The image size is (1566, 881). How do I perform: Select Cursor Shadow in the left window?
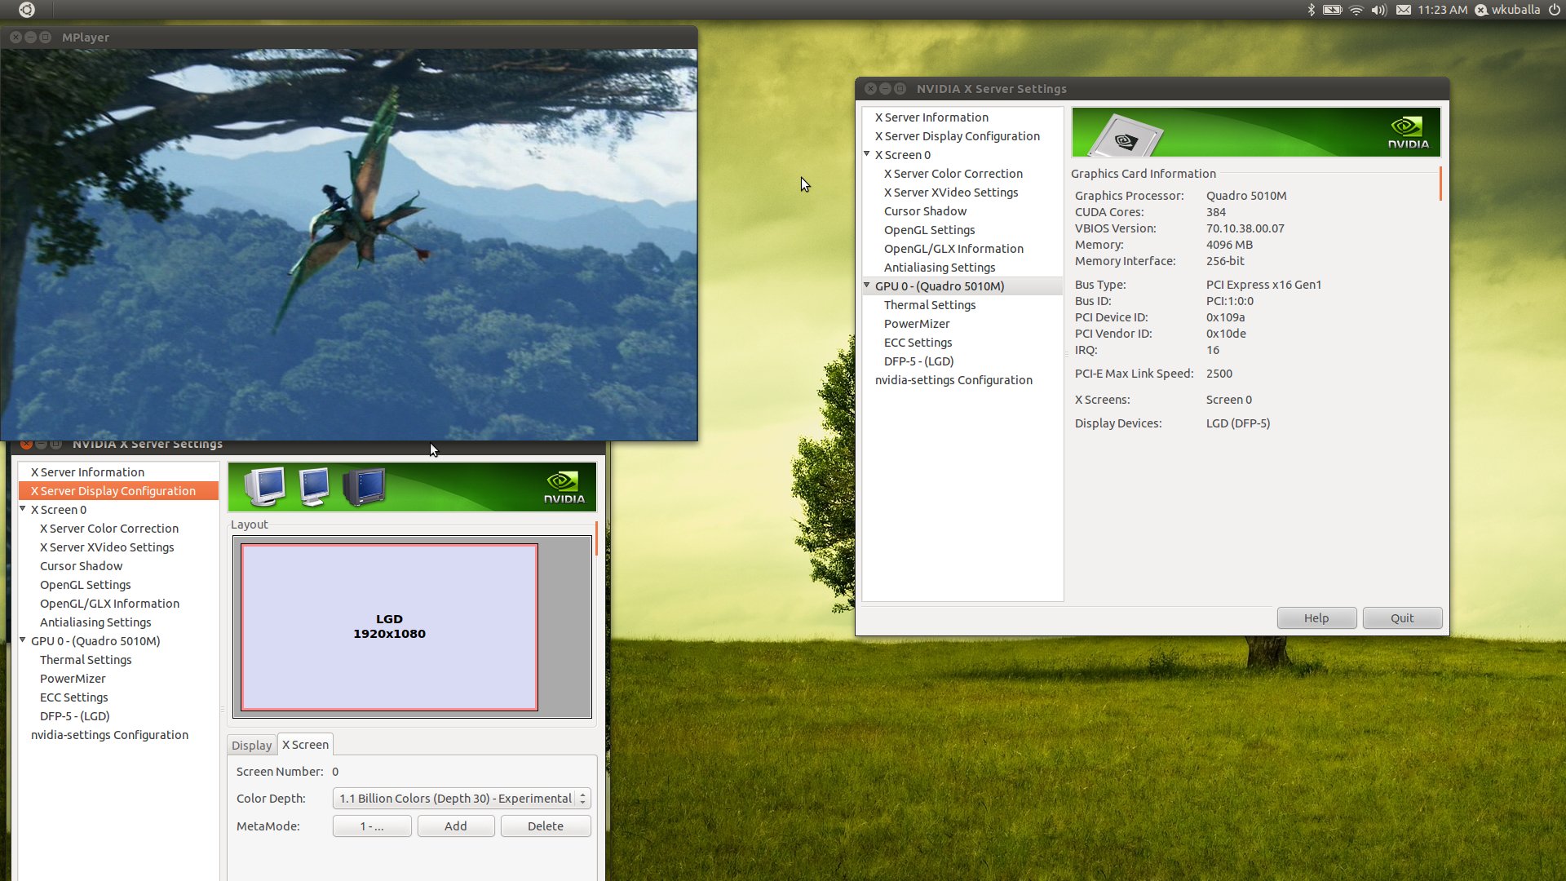point(81,566)
